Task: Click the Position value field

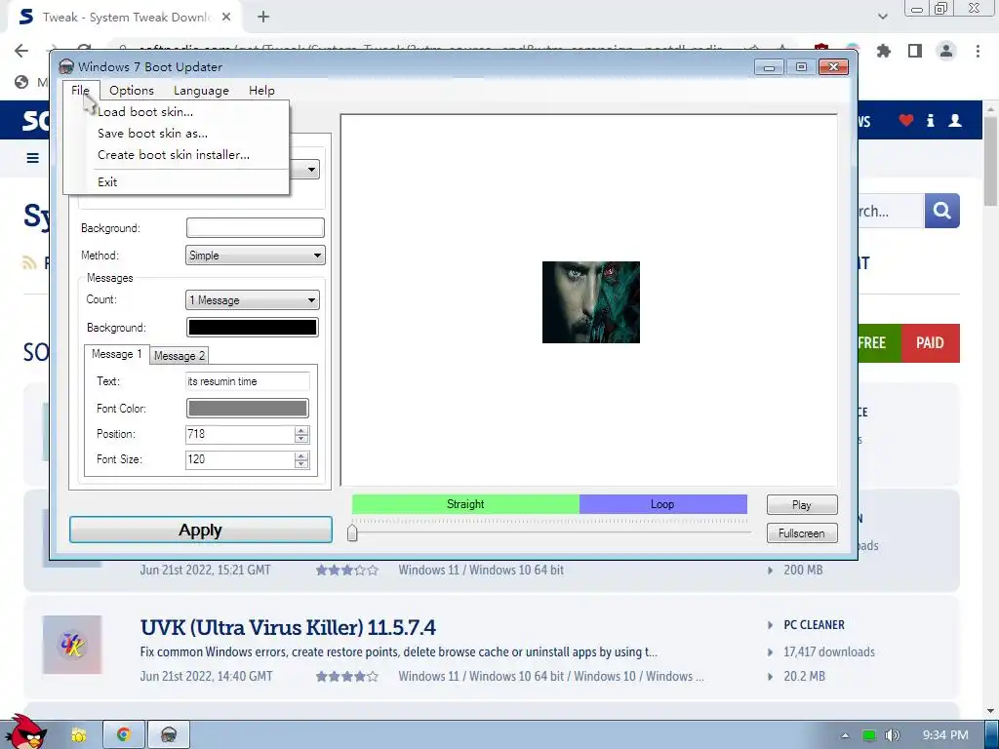Action: [240, 434]
